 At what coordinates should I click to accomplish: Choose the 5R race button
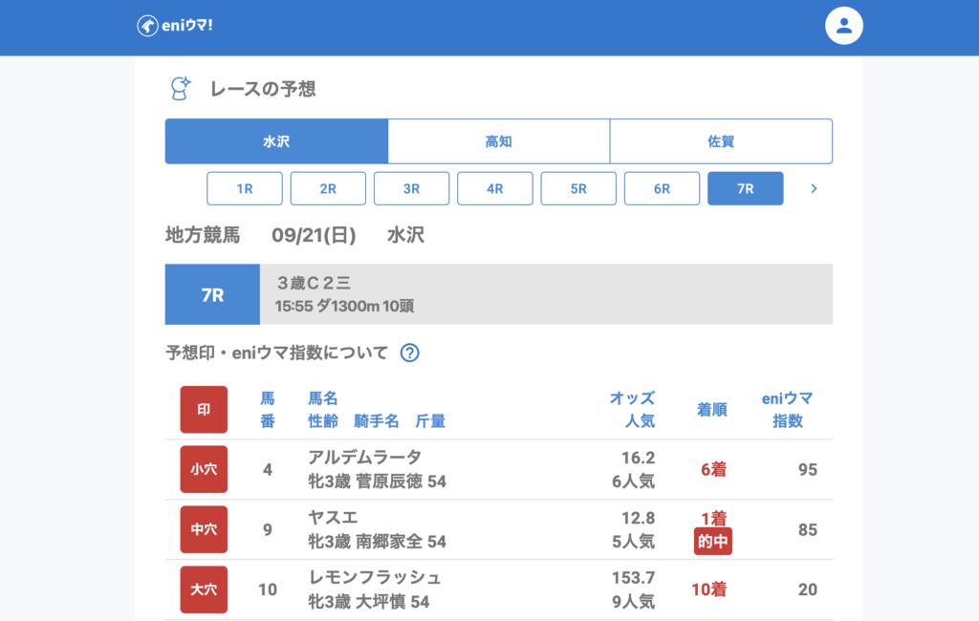click(578, 188)
